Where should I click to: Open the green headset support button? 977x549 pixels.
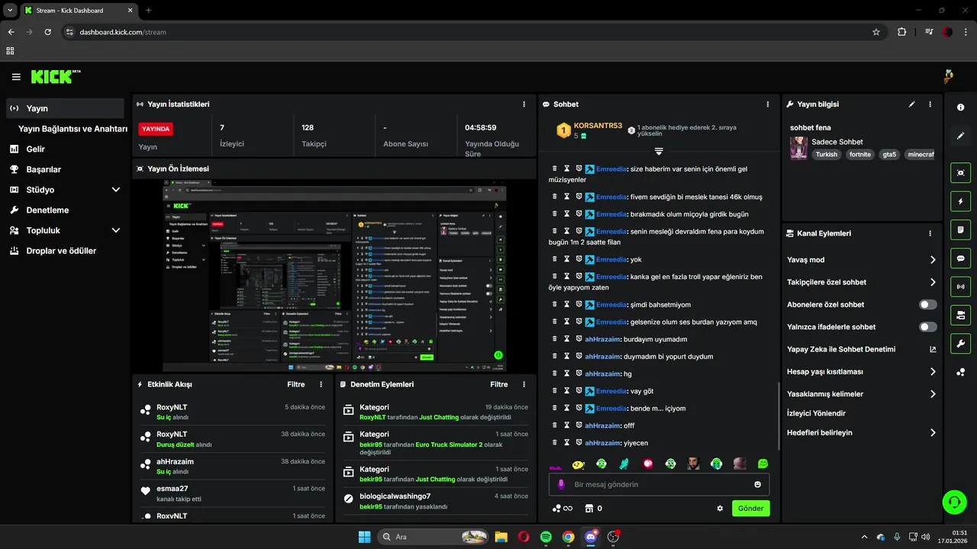953,502
